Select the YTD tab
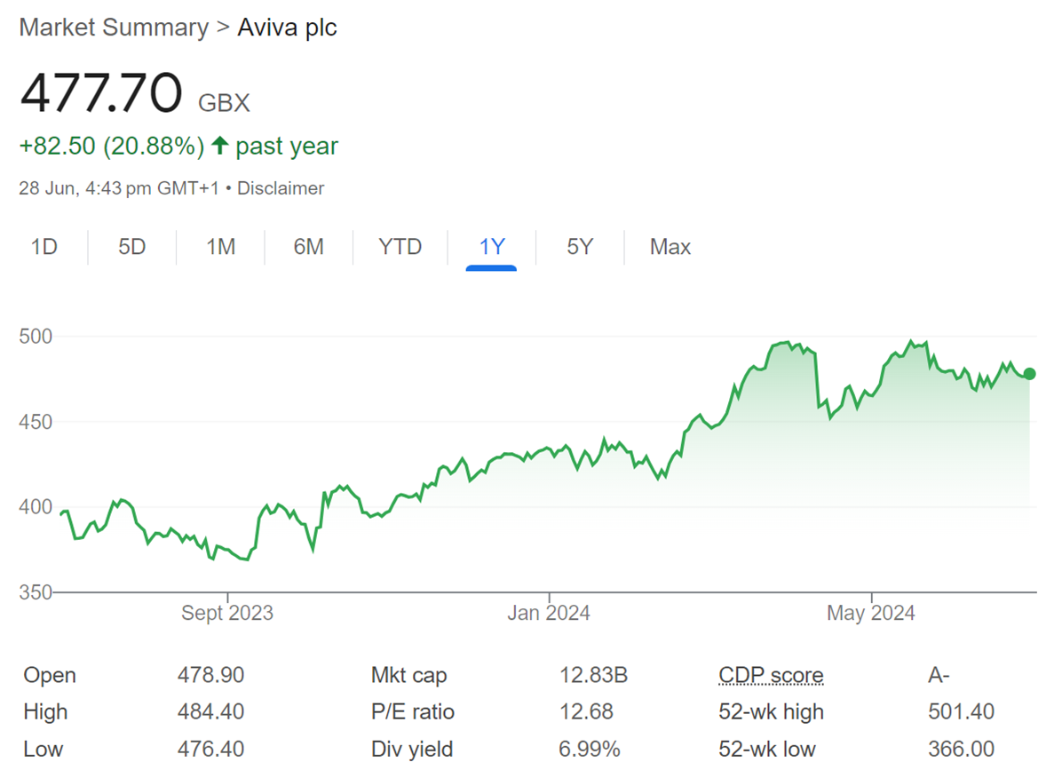The width and height of the screenshot is (1054, 778). click(400, 247)
